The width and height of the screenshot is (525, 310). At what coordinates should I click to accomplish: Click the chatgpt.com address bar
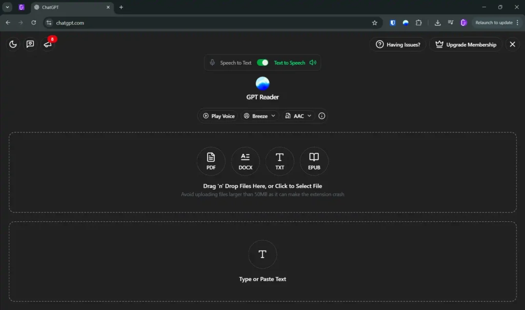[x=205, y=23]
